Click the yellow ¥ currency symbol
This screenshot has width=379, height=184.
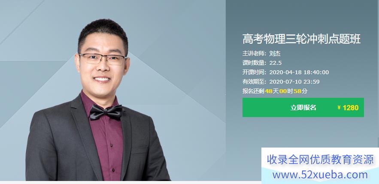(x=339, y=108)
